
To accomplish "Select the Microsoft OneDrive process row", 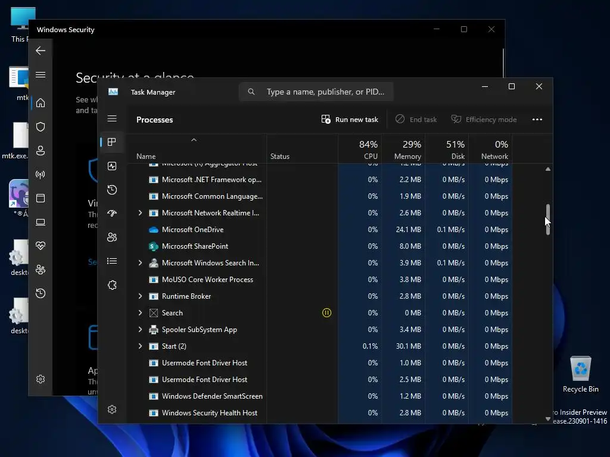I will click(x=320, y=230).
